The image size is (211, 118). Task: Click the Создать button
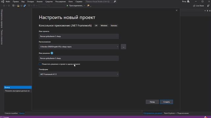pyautogui.click(x=166, y=102)
